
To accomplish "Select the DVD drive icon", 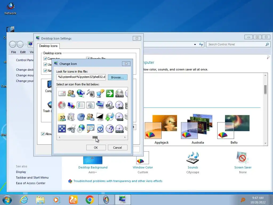I will pyautogui.click(x=110, y=105).
